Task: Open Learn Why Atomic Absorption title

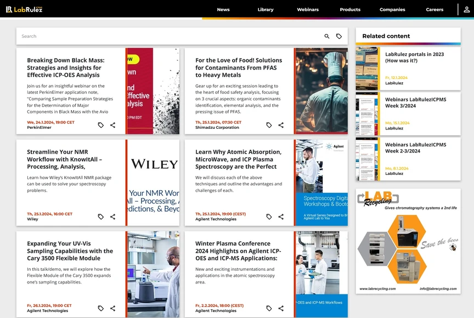Action: point(238,159)
